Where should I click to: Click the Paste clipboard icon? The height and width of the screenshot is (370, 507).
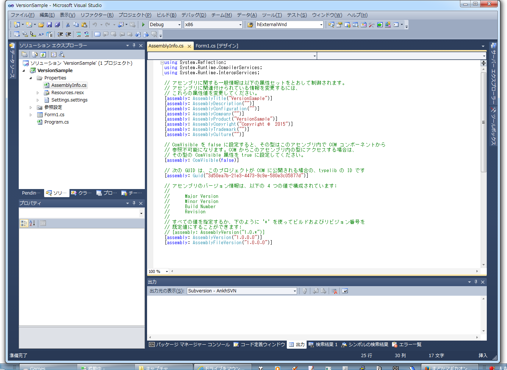(84, 25)
